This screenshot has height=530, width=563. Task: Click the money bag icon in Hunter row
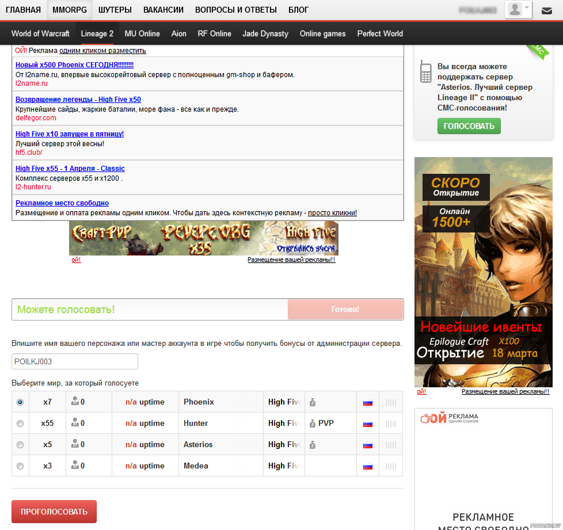click(x=313, y=424)
